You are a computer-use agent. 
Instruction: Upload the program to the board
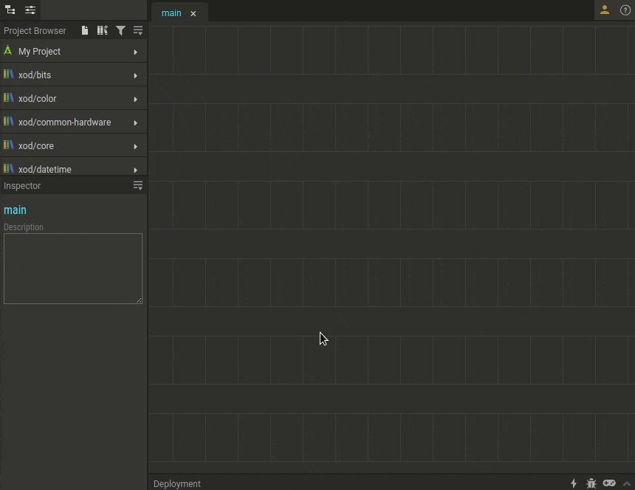(574, 484)
